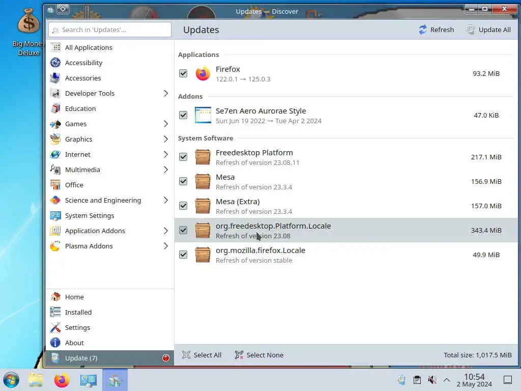Open the Accessibility category icon
Viewport: 521px width, 391px height.
[55, 63]
